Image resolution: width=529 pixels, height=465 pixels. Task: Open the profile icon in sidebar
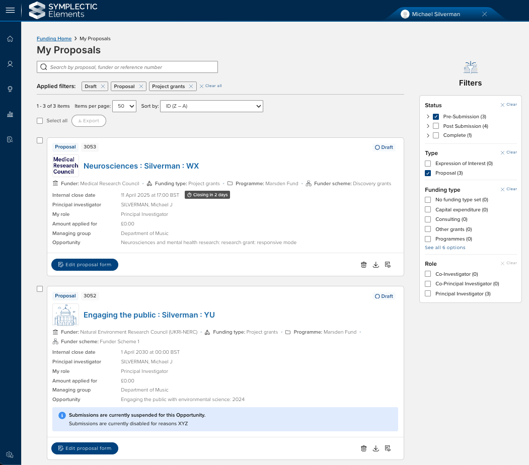(10, 64)
